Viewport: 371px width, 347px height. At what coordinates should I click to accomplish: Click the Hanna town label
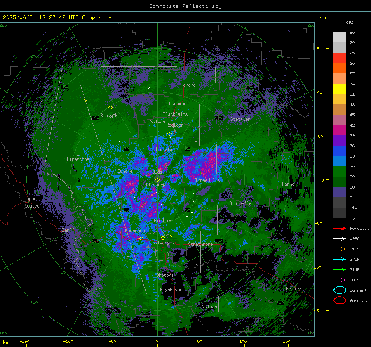(288, 184)
